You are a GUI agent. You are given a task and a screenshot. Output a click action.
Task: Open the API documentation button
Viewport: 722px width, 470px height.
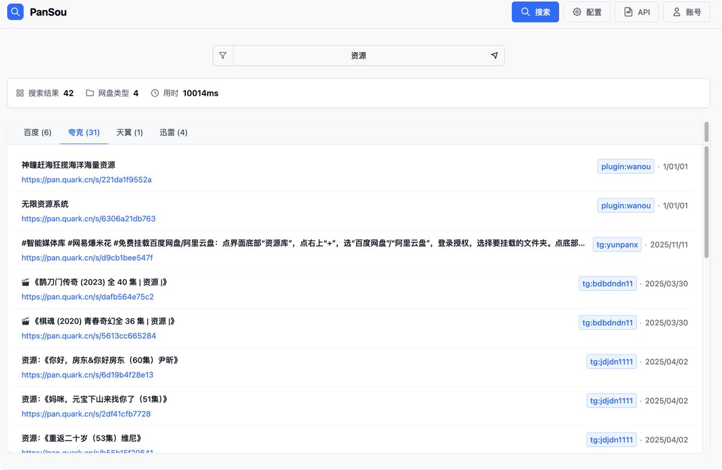pyautogui.click(x=637, y=12)
